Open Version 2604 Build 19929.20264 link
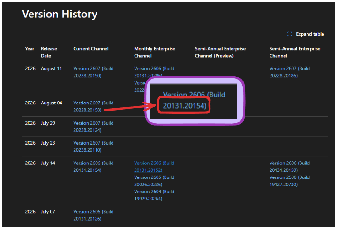Viewport: 337px width, 229px height. pyautogui.click(x=154, y=195)
